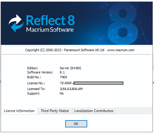Click the Macrium Software banner text
The height and width of the screenshot is (134, 154).
point(50,30)
